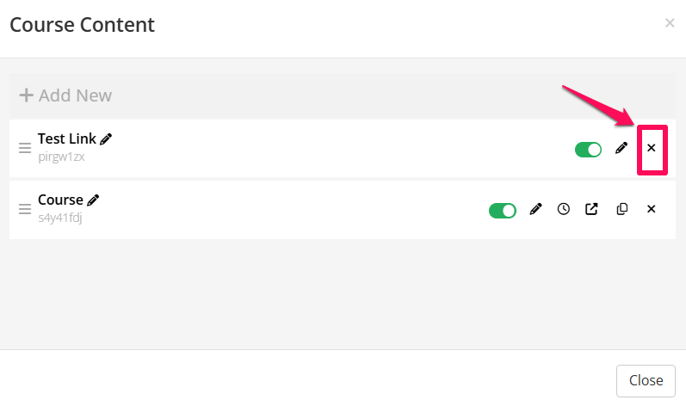Image resolution: width=686 pixels, height=406 pixels.
Task: Click the Add New plus icon
Action: pyautogui.click(x=26, y=95)
